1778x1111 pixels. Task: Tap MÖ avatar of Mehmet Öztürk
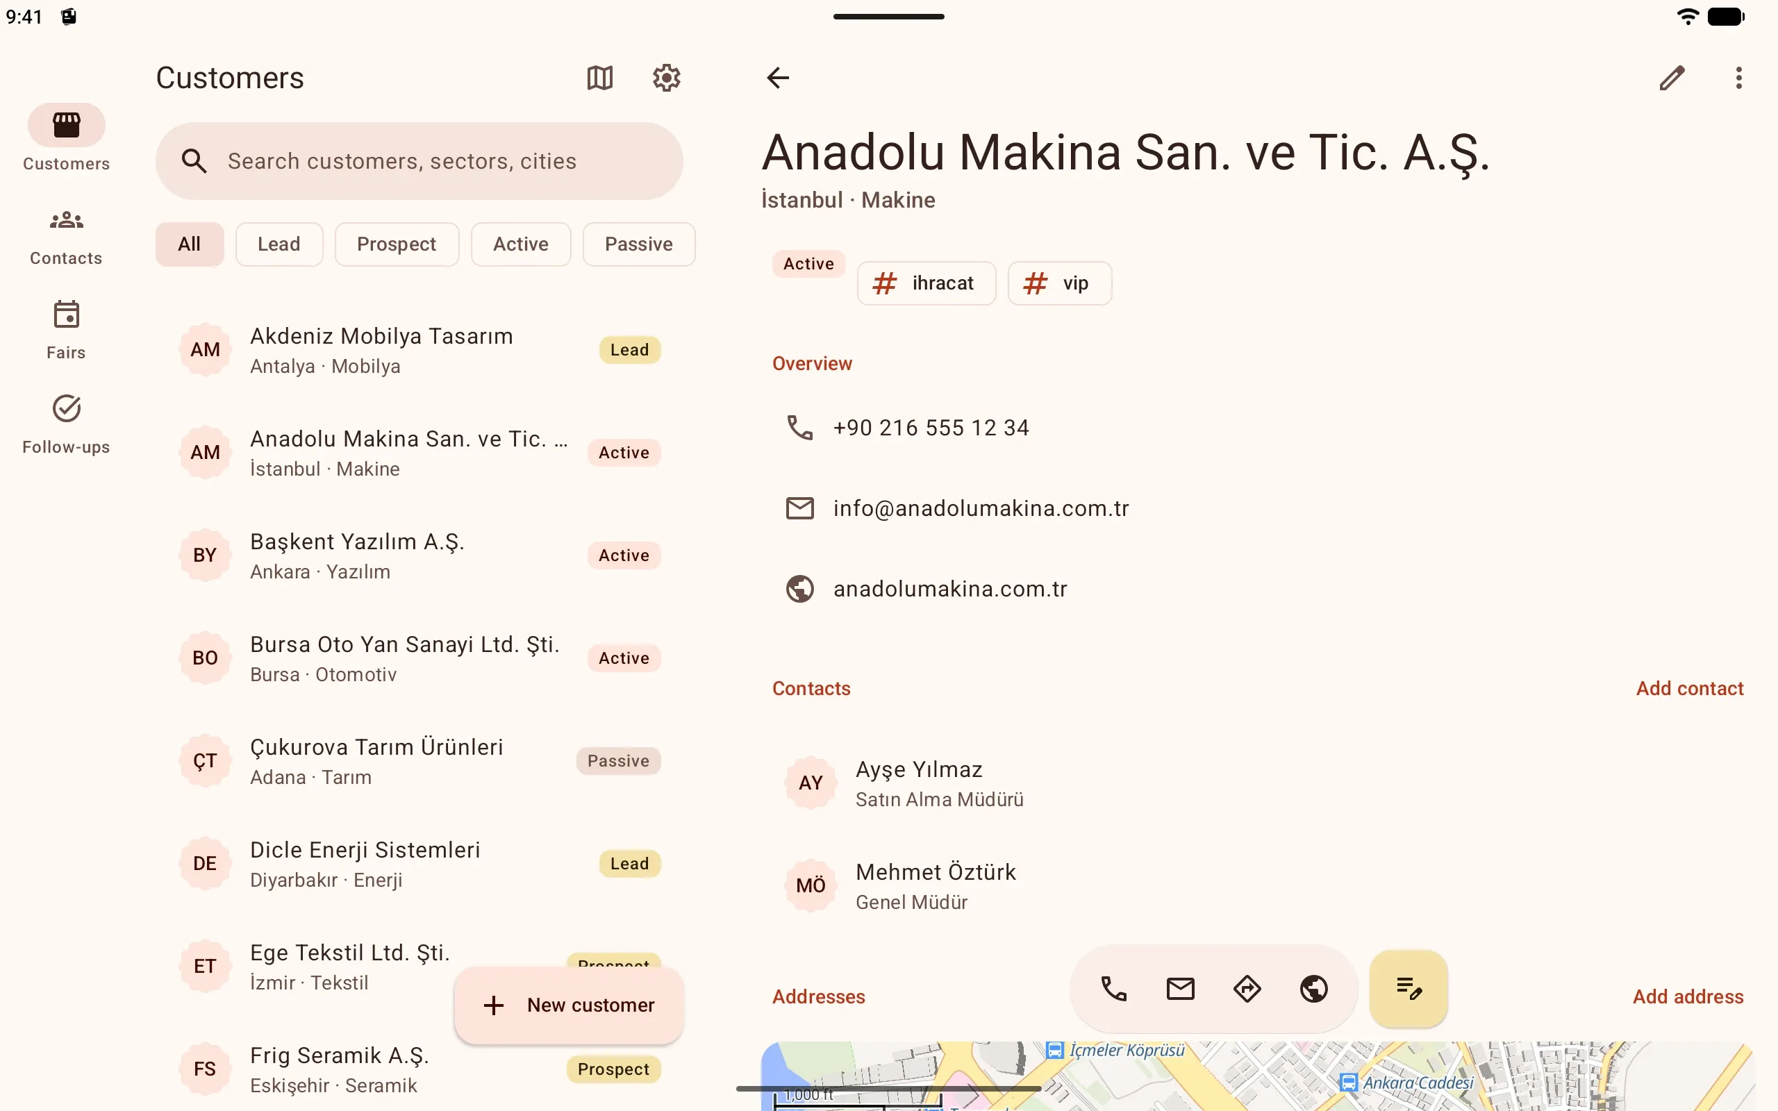pos(811,886)
